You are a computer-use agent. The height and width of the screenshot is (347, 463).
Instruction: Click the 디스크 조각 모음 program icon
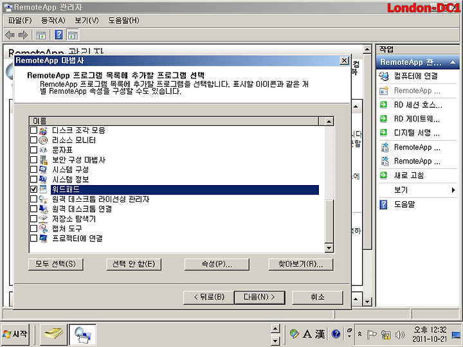pos(44,130)
